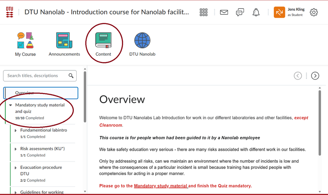328x195 pixels.
Task: Click the vertical dots between page arrows
Action: pos(306,76)
